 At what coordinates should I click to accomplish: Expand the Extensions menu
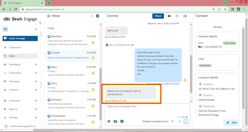(x=20, y=101)
